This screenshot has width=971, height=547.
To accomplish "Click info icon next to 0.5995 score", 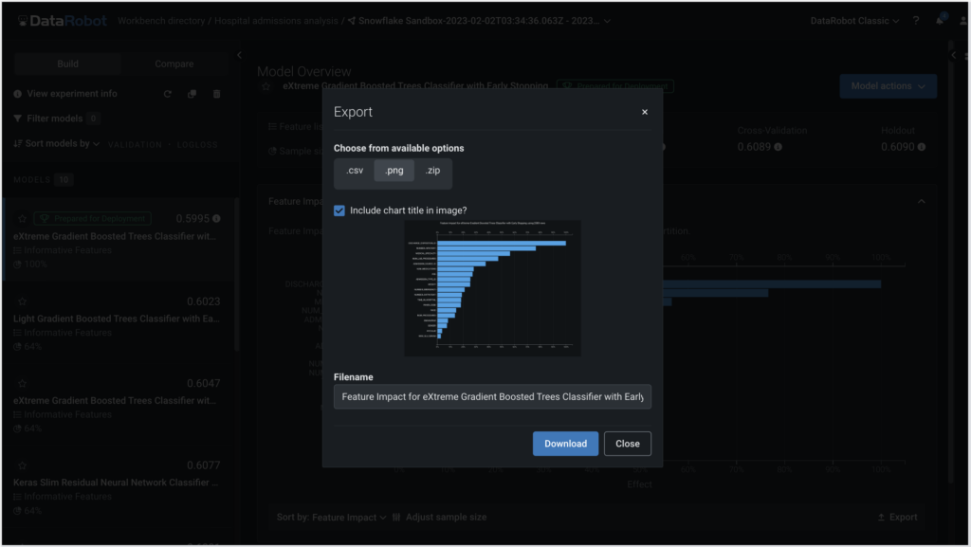I will tap(216, 218).
